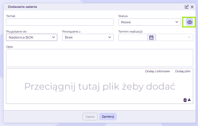Click the Termin realizacji date field
The width and height of the screenshot is (198, 126).
[133, 37]
